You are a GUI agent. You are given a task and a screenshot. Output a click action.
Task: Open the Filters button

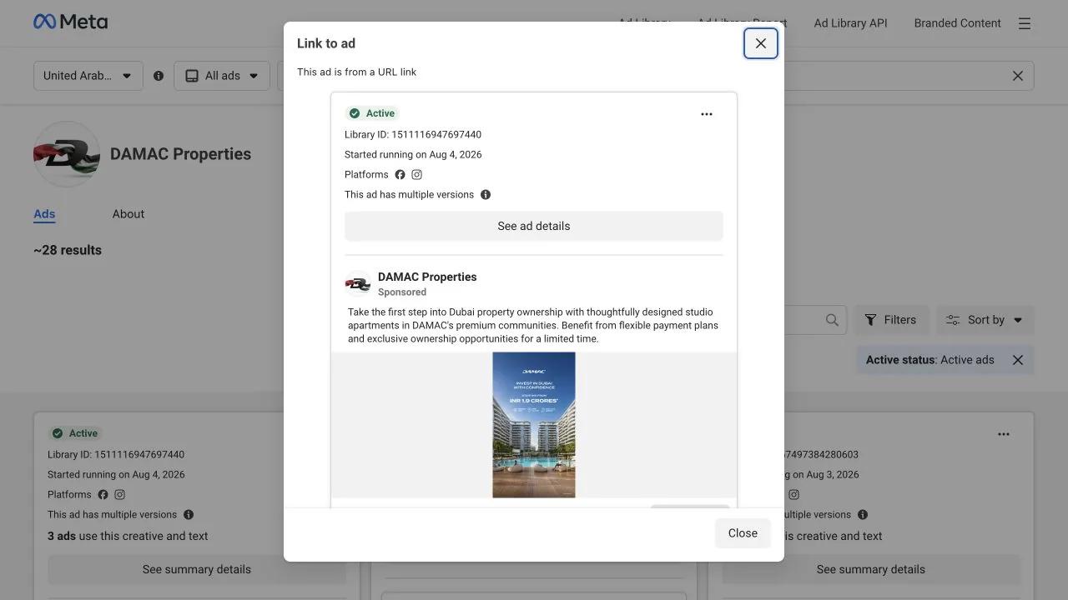point(890,320)
